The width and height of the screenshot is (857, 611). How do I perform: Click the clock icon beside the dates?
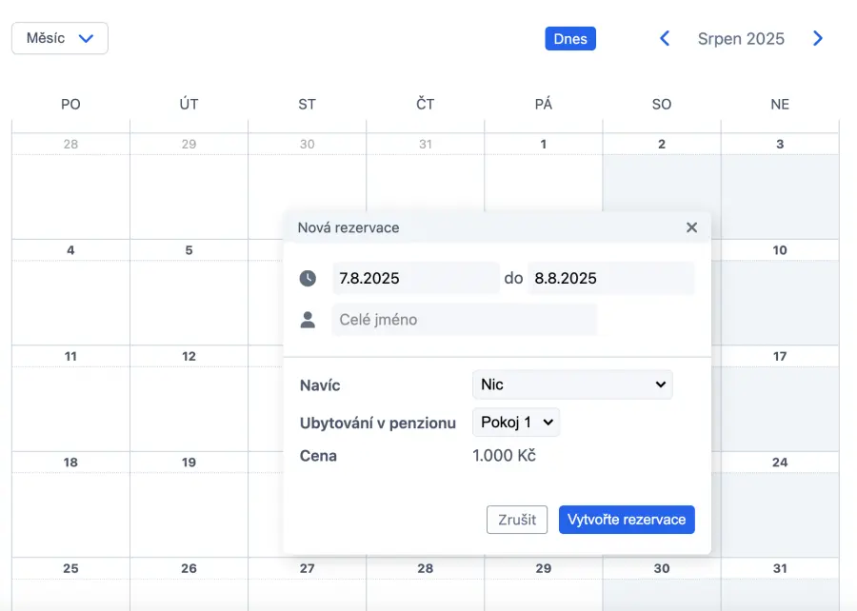(x=308, y=279)
